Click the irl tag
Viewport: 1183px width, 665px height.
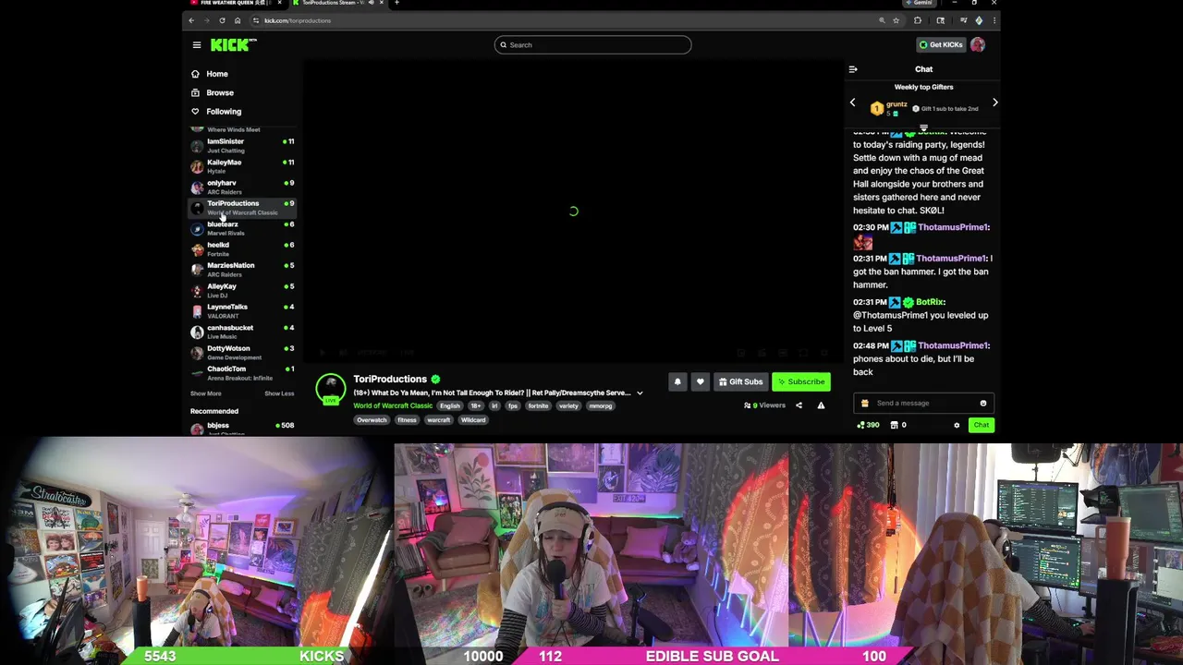pos(494,405)
